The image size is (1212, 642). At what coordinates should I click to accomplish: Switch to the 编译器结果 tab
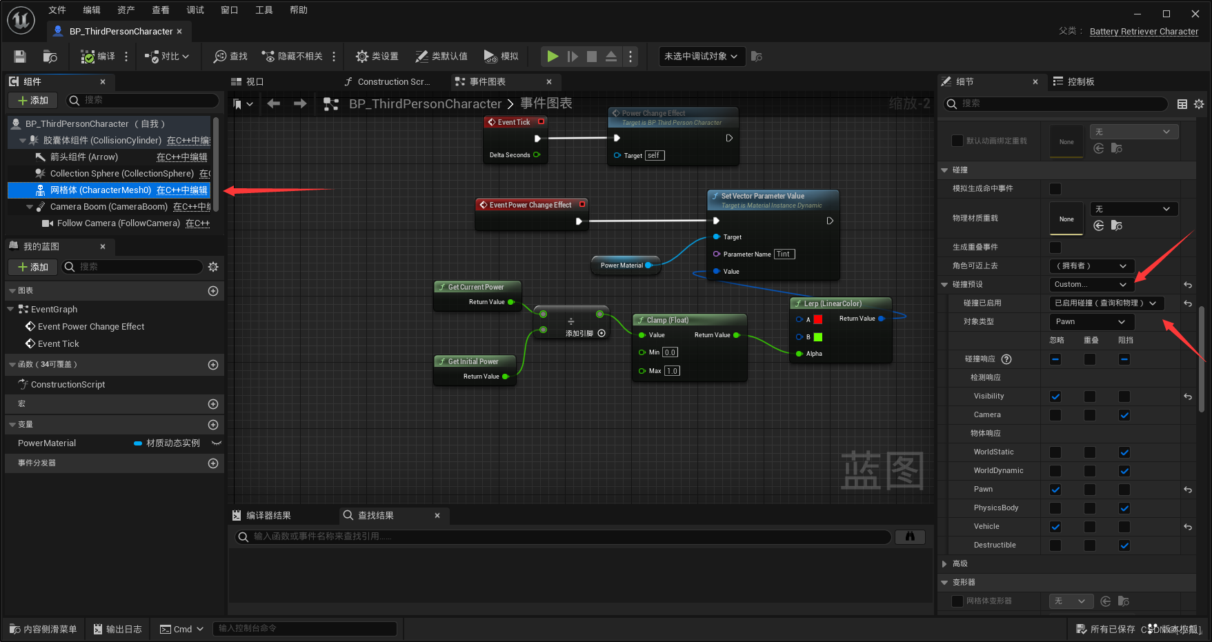tap(262, 515)
